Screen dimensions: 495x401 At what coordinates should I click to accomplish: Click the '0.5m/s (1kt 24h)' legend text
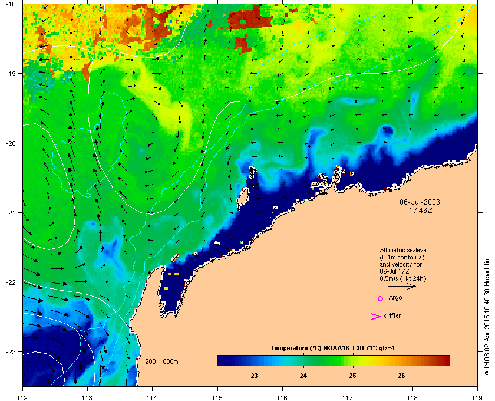point(403,279)
